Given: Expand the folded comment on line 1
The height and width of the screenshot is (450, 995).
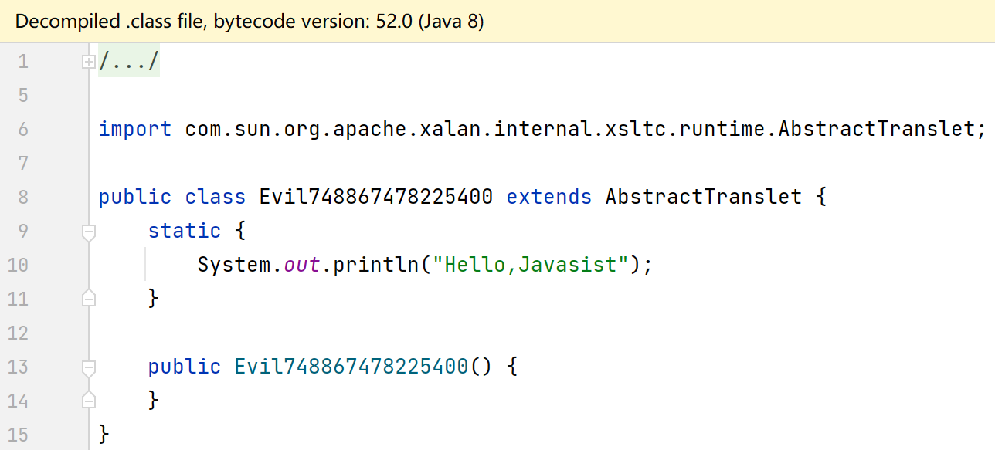Looking at the screenshot, I should pos(89,62).
